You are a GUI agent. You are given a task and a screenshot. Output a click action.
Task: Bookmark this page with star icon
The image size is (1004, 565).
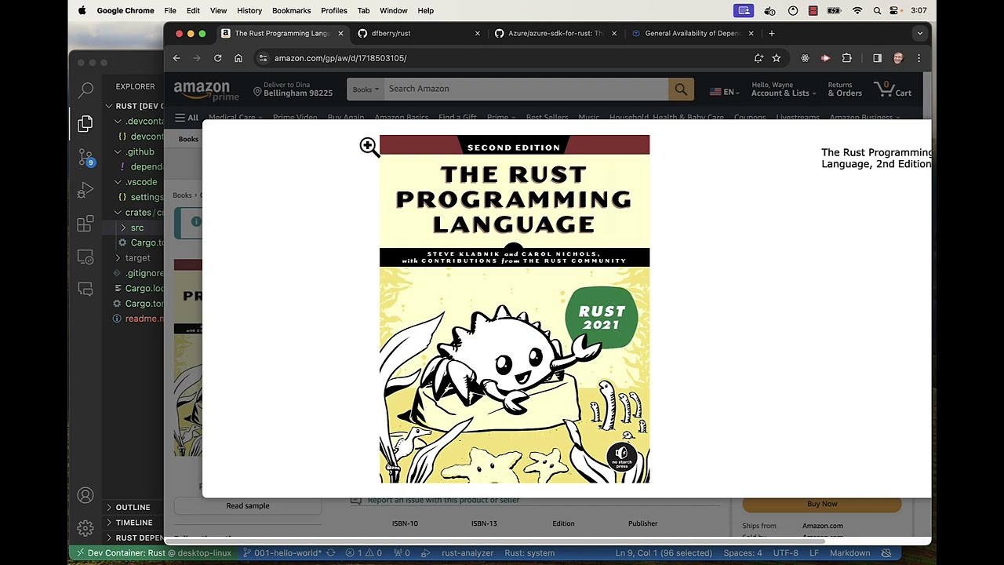click(x=777, y=58)
